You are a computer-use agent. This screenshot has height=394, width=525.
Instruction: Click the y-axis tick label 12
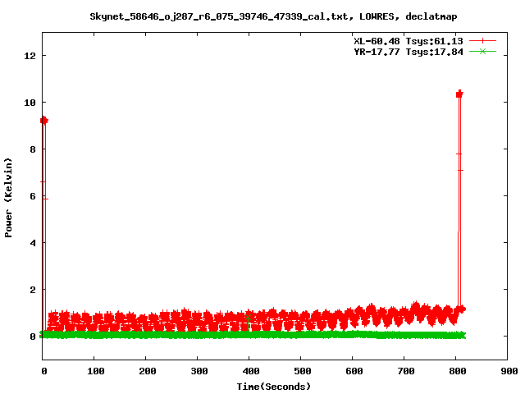tap(30, 56)
